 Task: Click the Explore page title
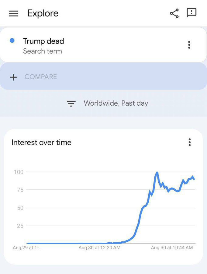(x=43, y=13)
